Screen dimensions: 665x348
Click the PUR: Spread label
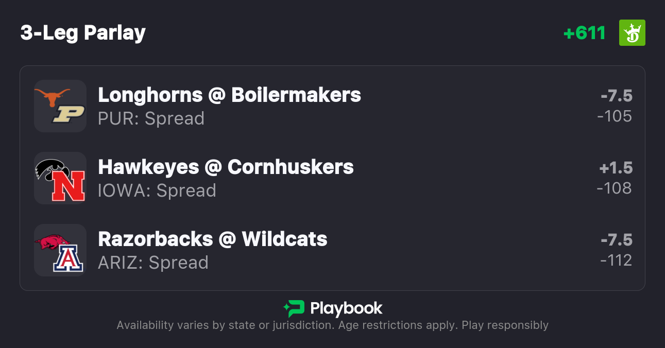[x=151, y=118]
